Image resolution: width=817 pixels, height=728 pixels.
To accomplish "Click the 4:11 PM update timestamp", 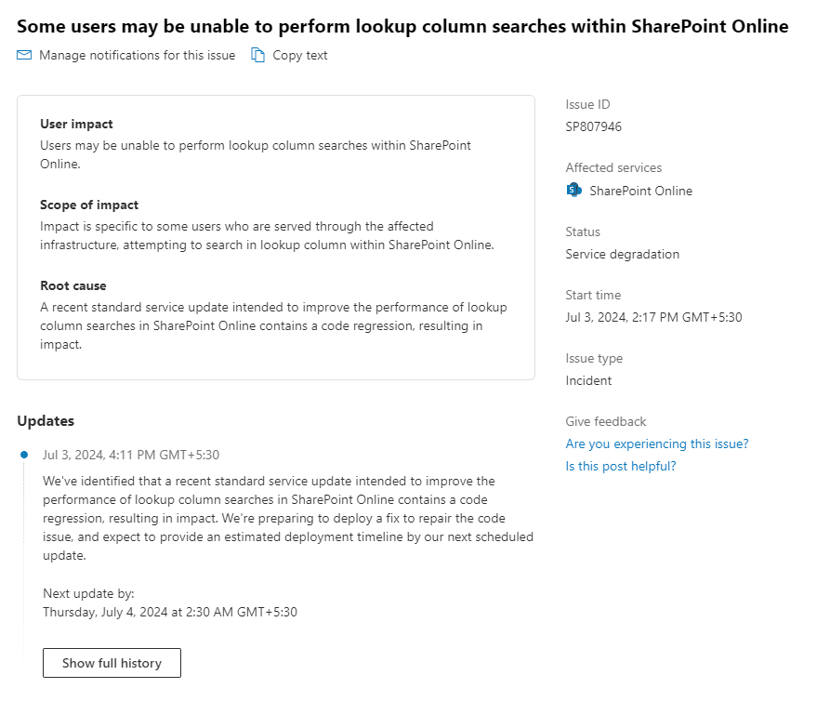I will (131, 455).
